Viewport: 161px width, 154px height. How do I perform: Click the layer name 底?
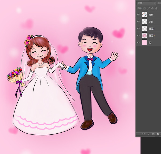150,43
